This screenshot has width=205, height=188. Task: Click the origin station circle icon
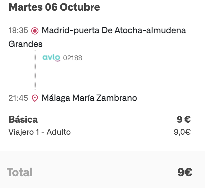[x=35, y=31]
